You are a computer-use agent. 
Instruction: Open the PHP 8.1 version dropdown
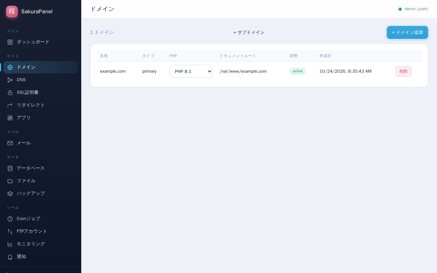(x=191, y=71)
